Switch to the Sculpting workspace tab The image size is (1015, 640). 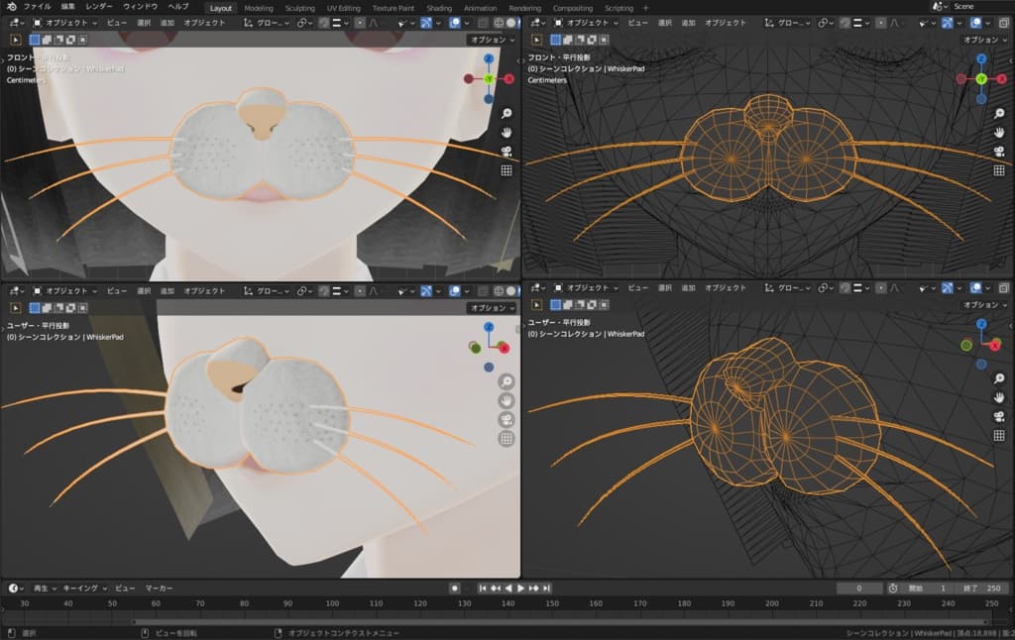point(298,7)
